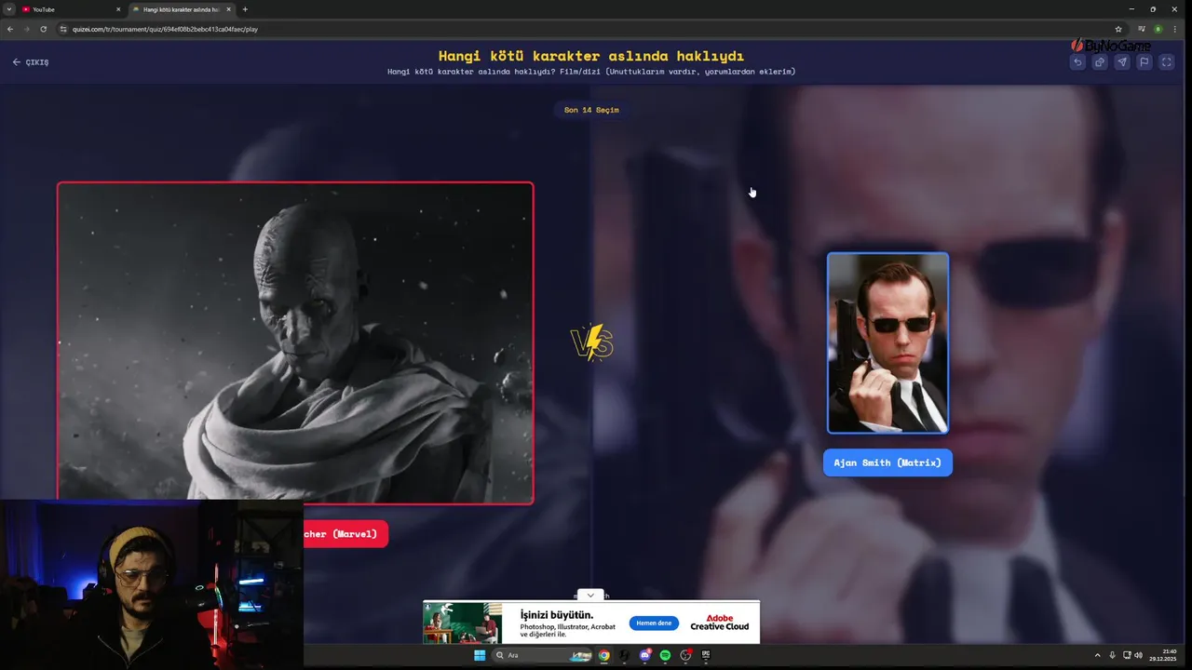The image size is (1192, 670).
Task: Open the tab search dropdown arrow
Action: (x=8, y=9)
